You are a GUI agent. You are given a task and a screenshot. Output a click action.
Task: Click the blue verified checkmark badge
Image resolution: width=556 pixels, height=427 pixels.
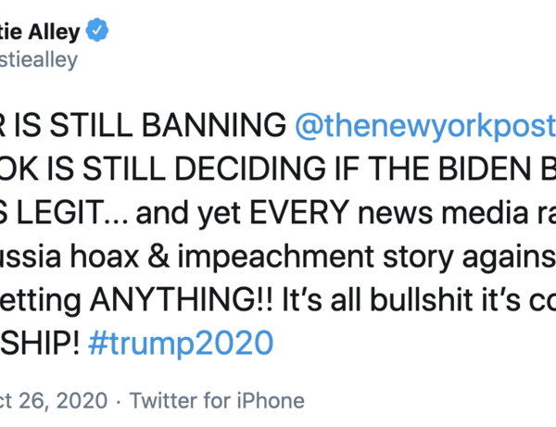click(x=97, y=31)
